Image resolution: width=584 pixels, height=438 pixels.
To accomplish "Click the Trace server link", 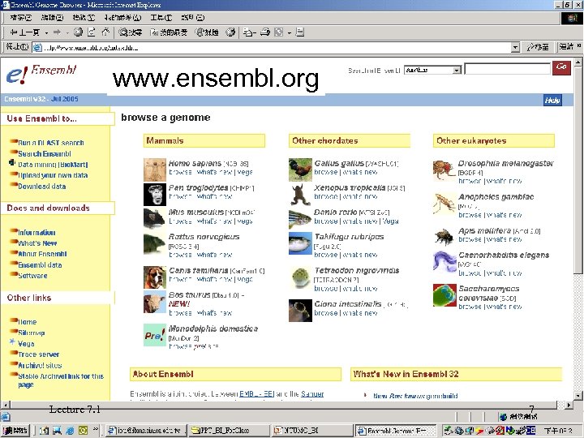I will pos(38,354).
